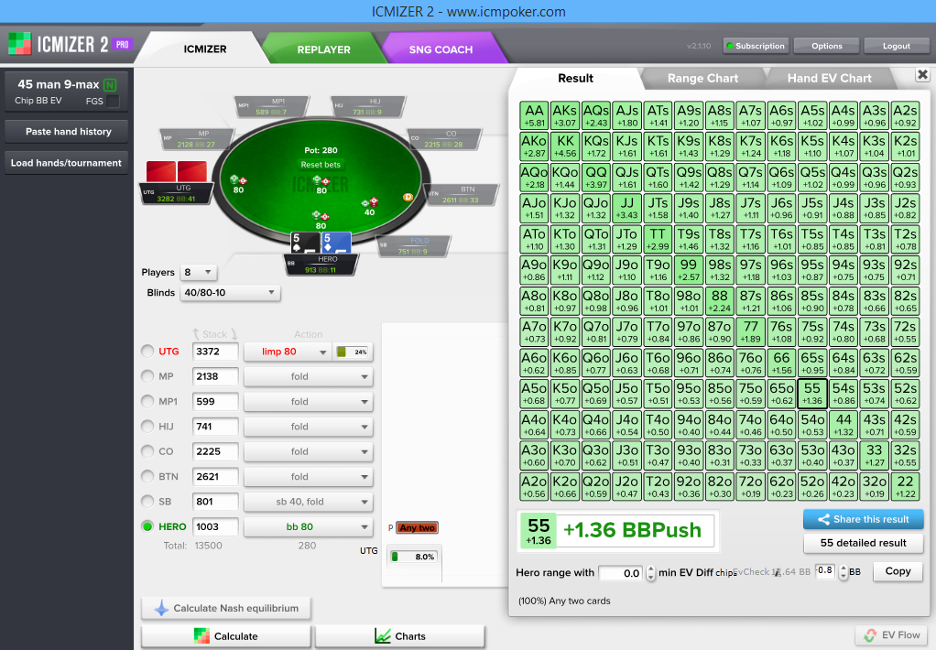Close the result panel with X
The width and height of the screenshot is (936, 650).
(x=922, y=74)
